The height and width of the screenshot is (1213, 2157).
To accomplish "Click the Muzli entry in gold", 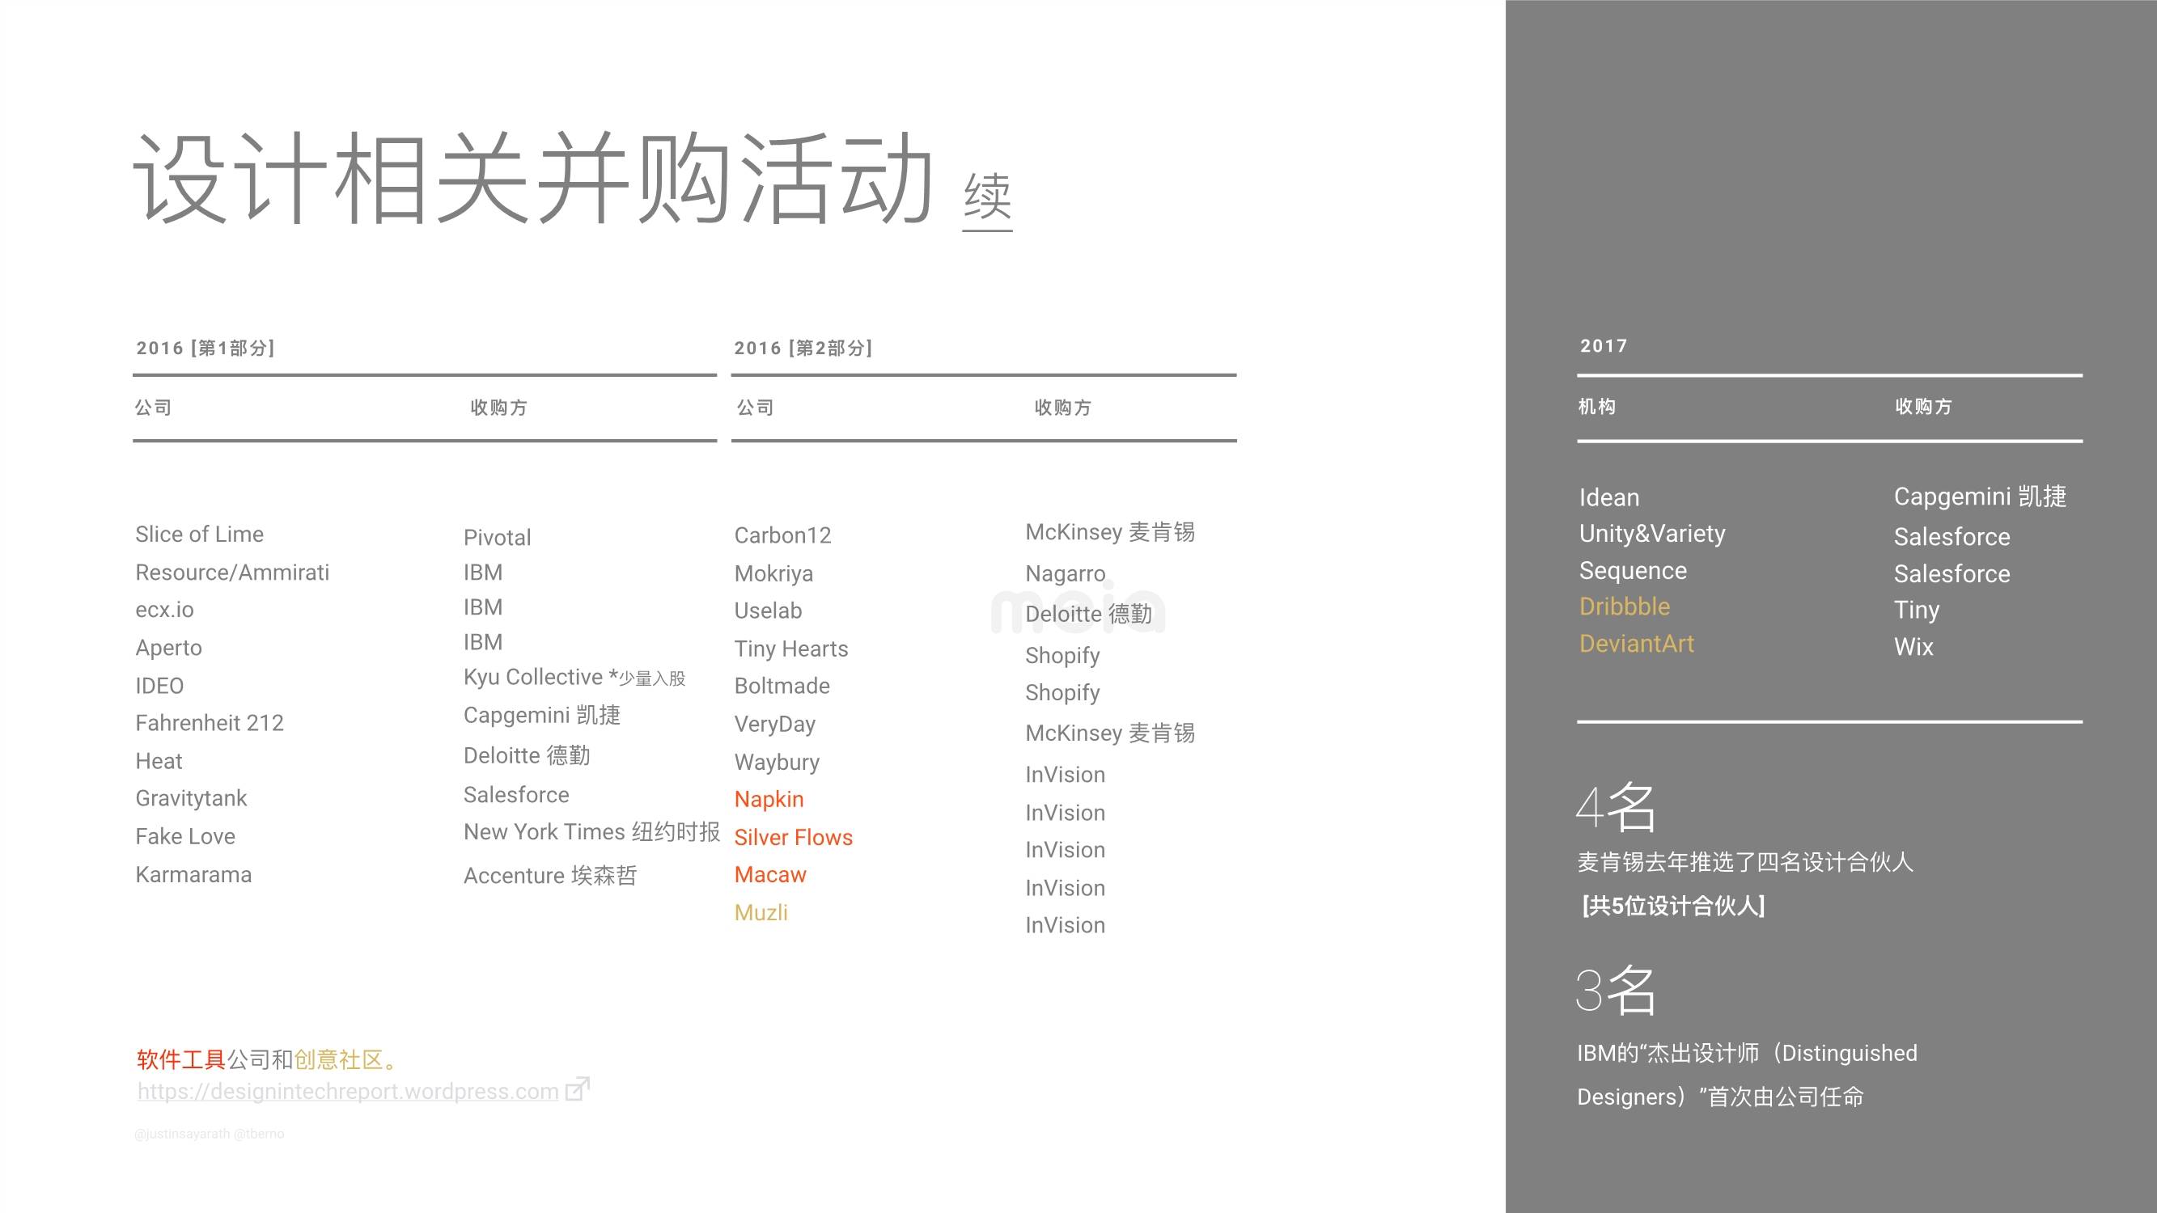I will [x=761, y=912].
